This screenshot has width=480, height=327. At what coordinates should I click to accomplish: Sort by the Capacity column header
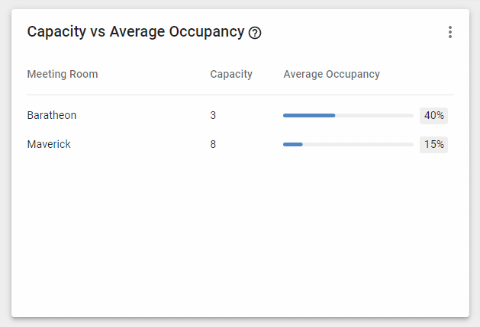click(x=231, y=74)
